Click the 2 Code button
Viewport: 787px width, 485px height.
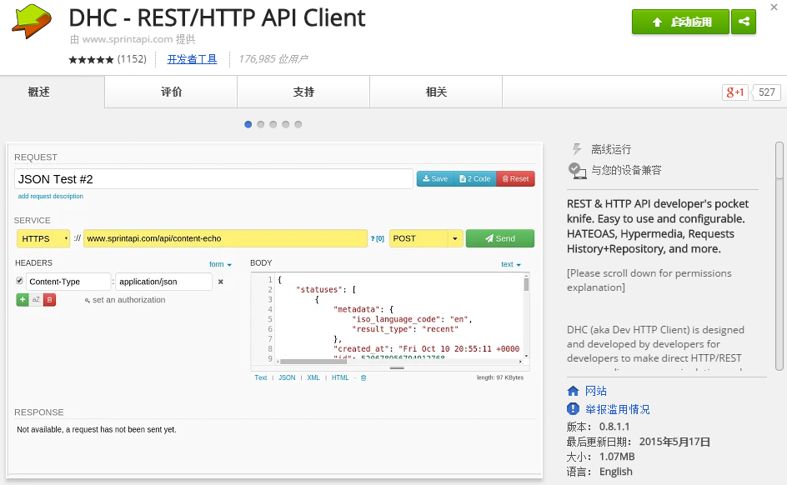point(475,179)
